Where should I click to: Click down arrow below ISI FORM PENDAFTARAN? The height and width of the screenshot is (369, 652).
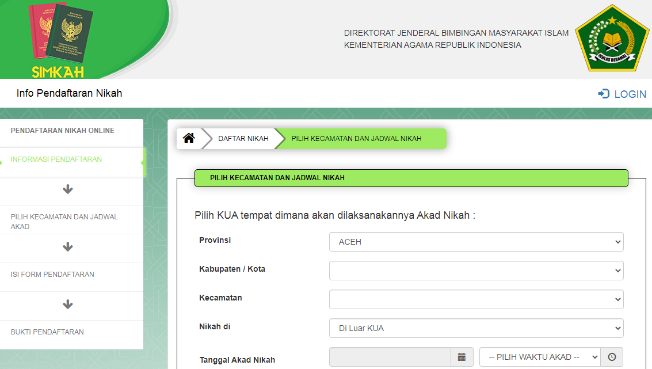[x=68, y=305]
